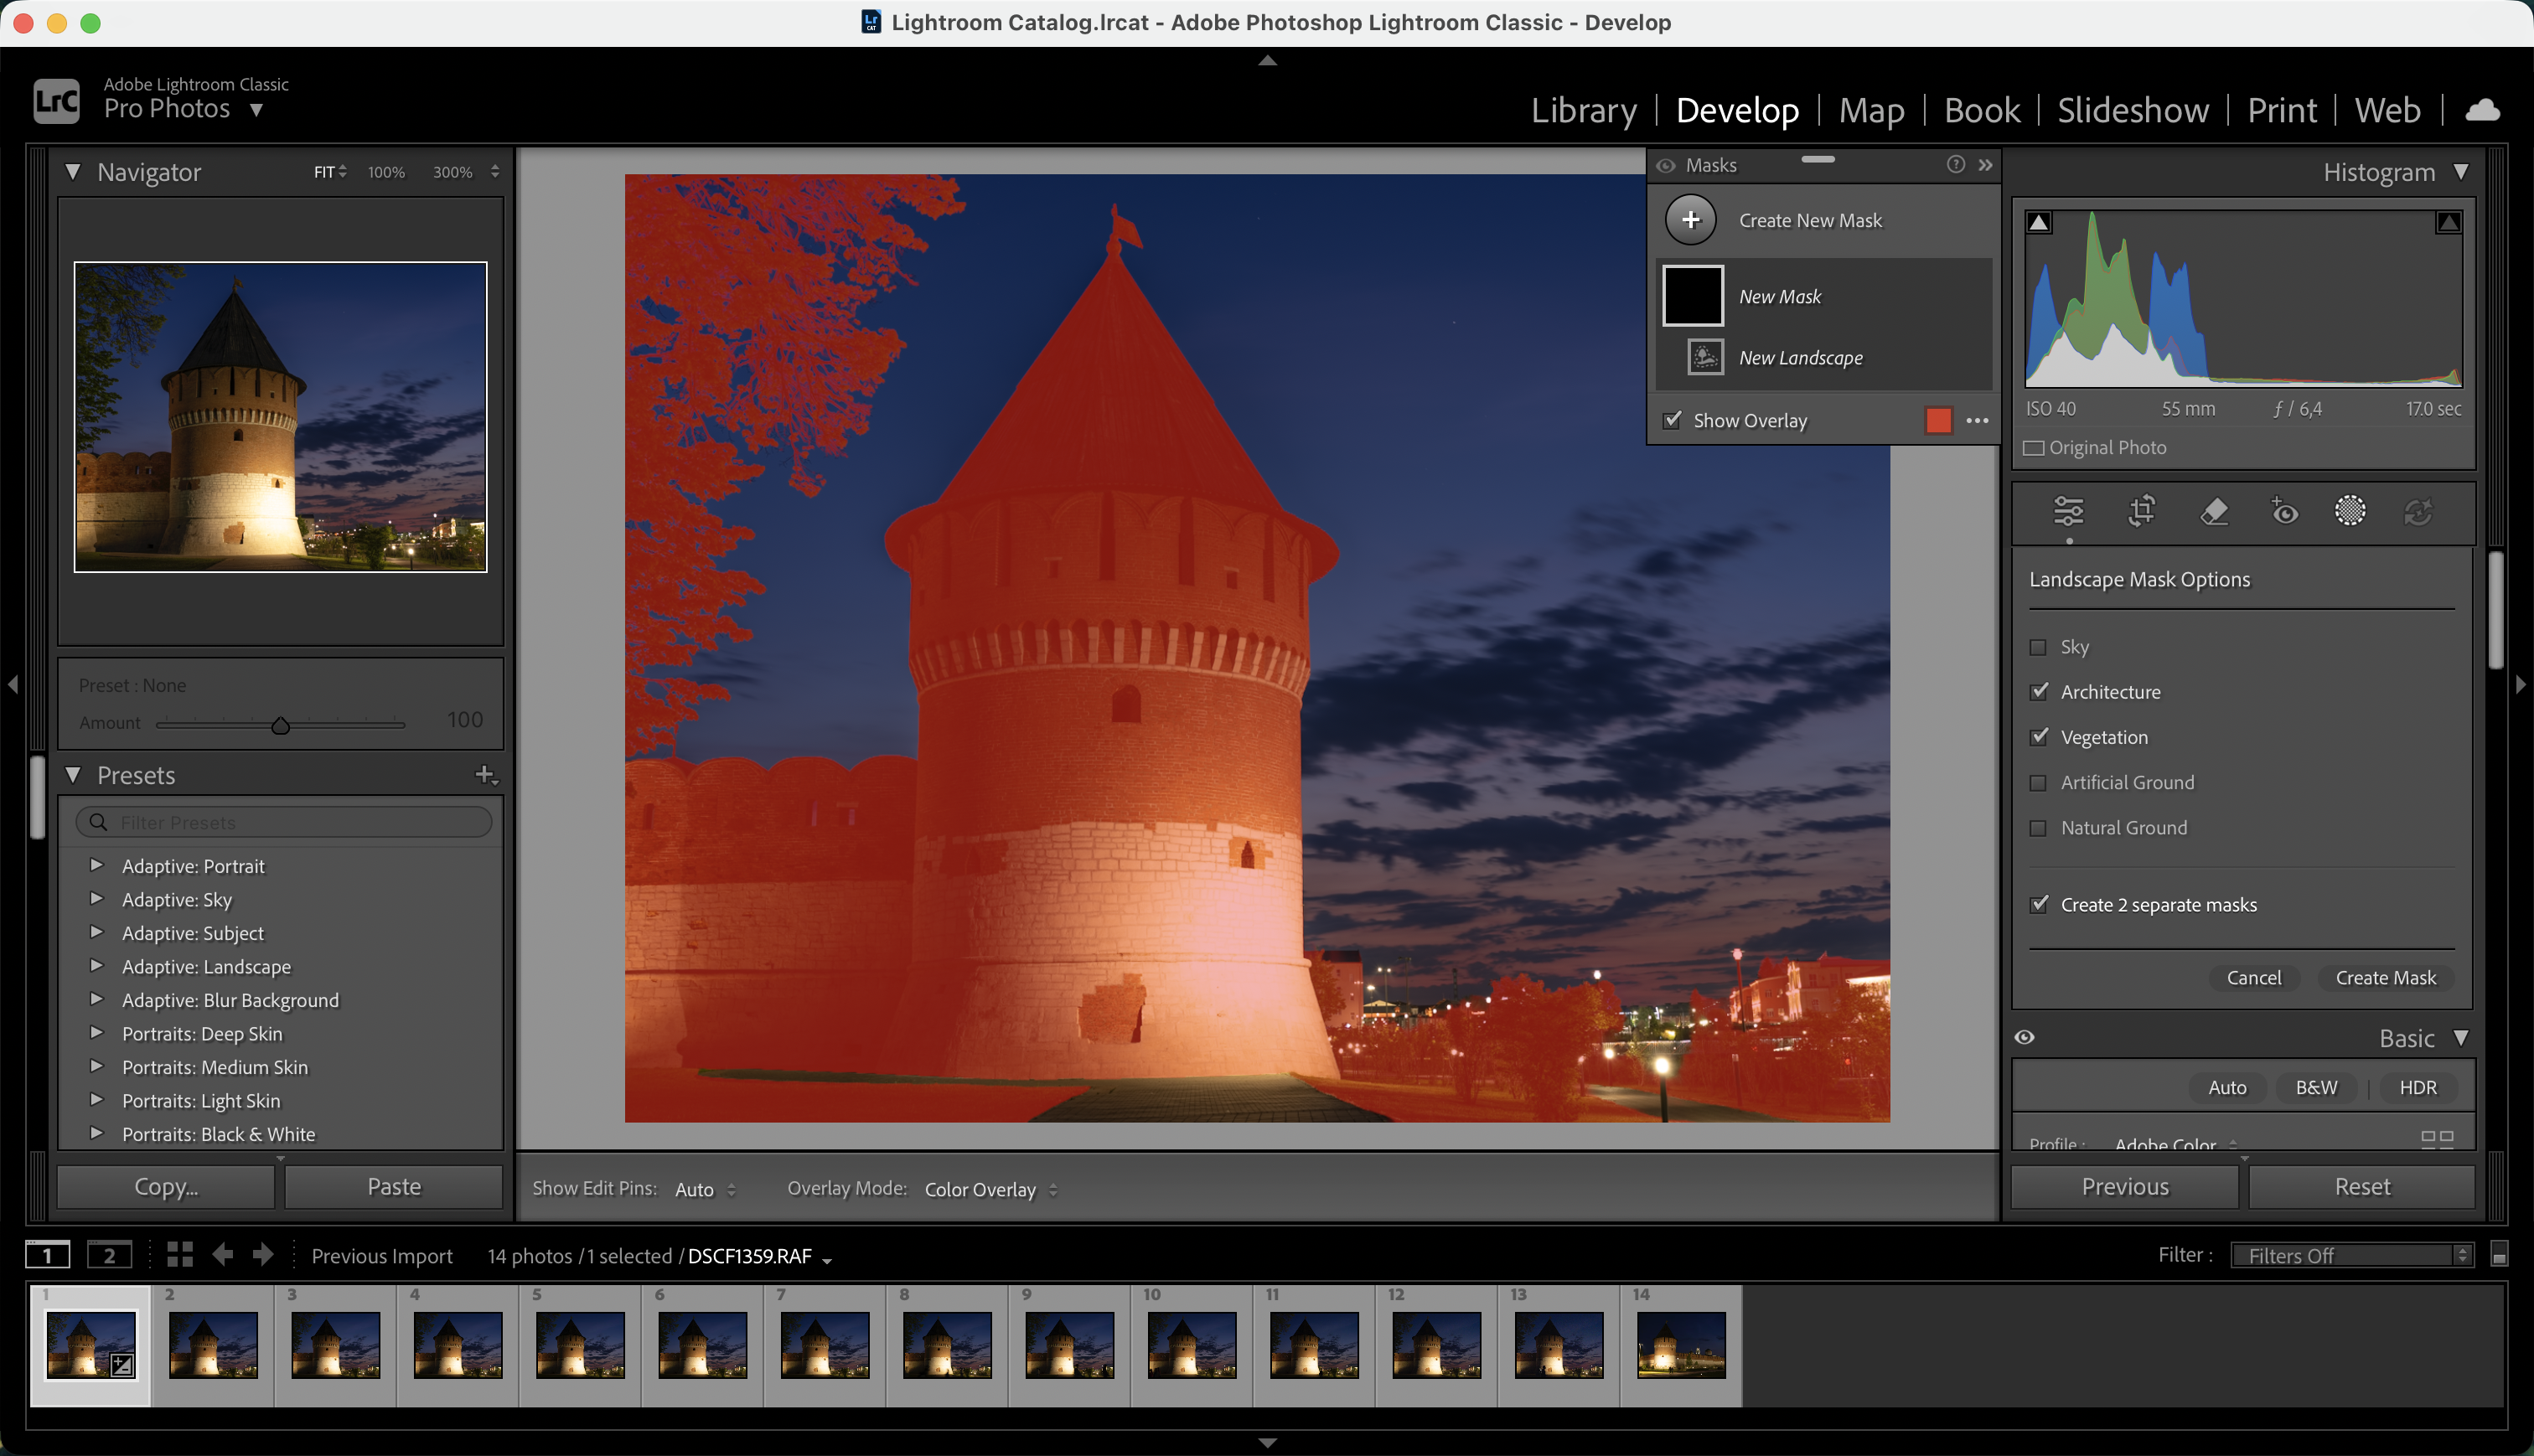Open the cloud sync status icon

pyautogui.click(x=2482, y=110)
